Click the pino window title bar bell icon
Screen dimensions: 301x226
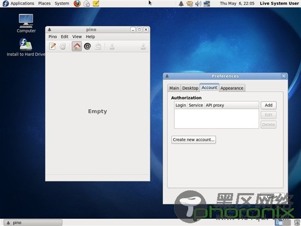coord(49,30)
